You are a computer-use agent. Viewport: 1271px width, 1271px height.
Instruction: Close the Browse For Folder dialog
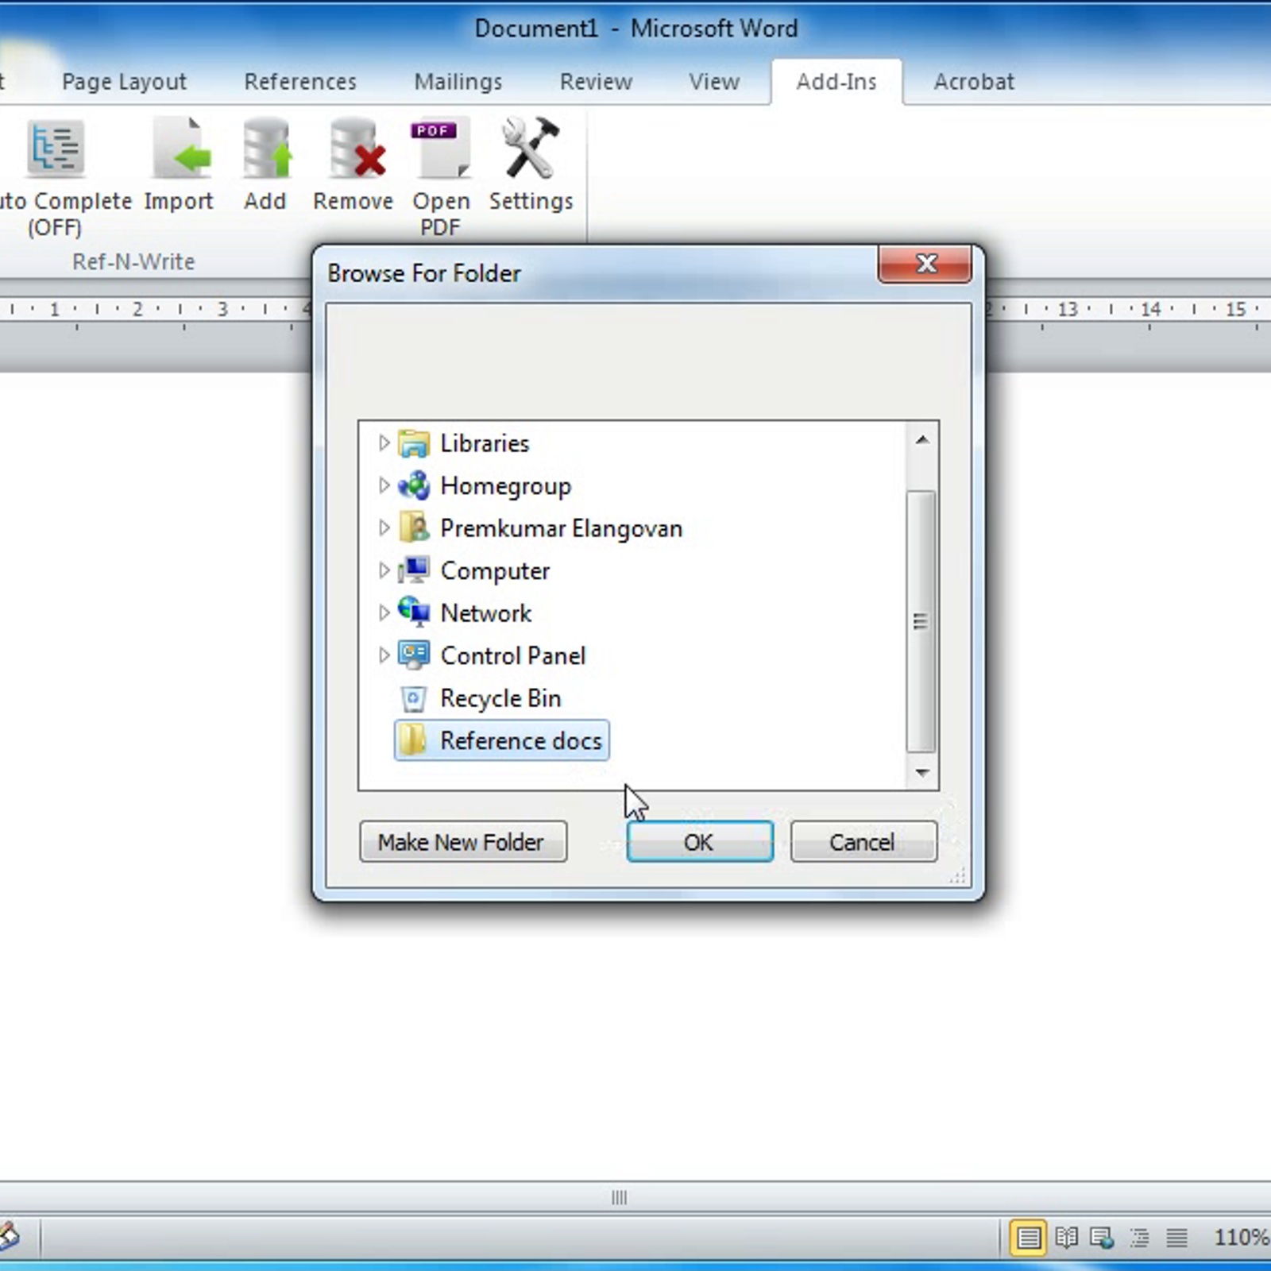click(x=925, y=264)
